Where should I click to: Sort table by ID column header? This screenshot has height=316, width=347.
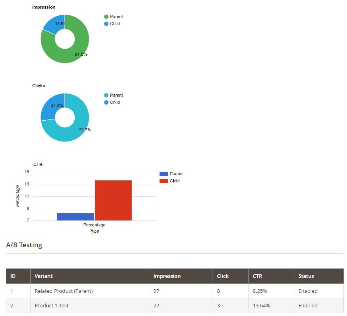[x=13, y=276]
